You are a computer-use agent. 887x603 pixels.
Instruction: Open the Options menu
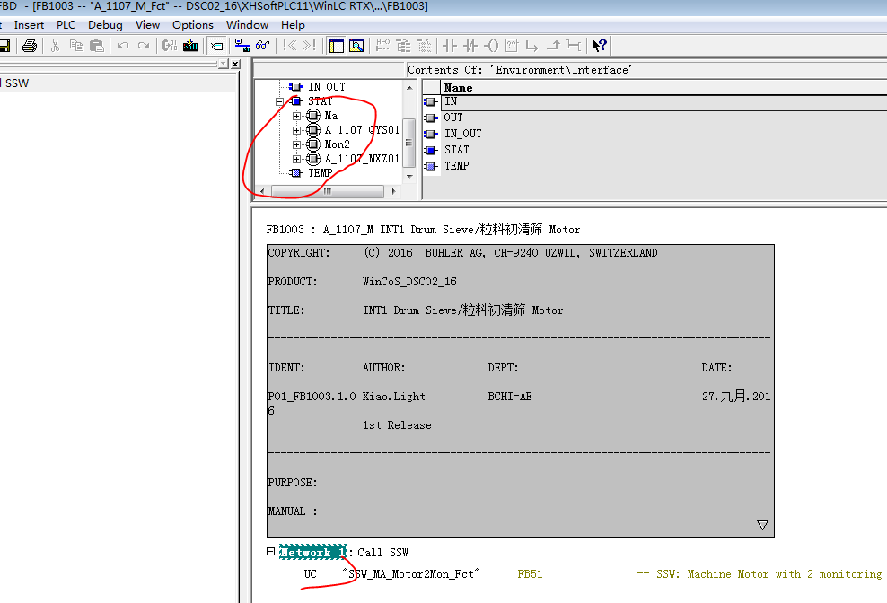[193, 25]
